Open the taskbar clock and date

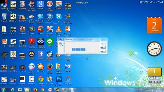pos(159,90)
